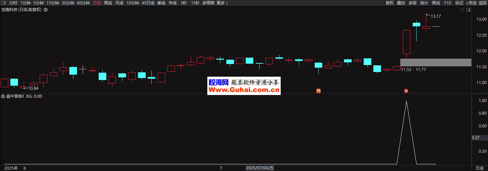Viewport: 488px width, 171px height.
Task: Click the 涨 limit-up marker icon
Action: 406,91
